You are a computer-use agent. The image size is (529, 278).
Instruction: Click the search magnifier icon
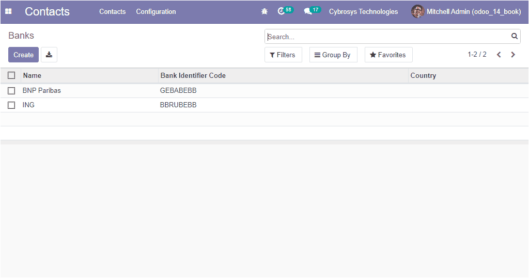point(514,37)
